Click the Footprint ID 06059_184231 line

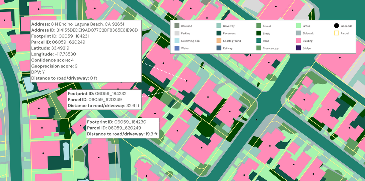tap(60, 36)
